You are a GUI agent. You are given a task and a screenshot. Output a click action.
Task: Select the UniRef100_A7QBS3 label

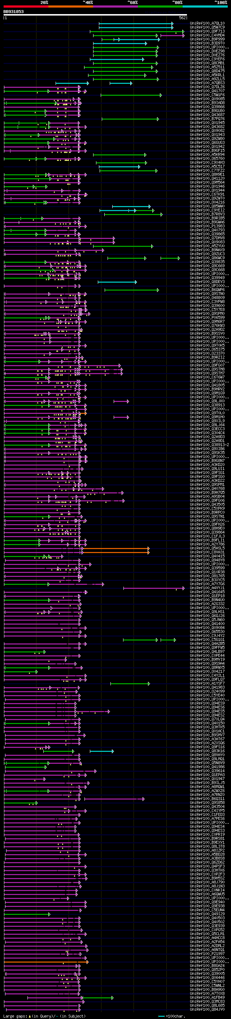207,83
